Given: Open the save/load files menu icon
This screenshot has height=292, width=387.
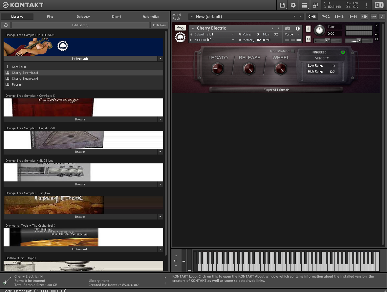Looking at the screenshot, I should tap(282, 5).
